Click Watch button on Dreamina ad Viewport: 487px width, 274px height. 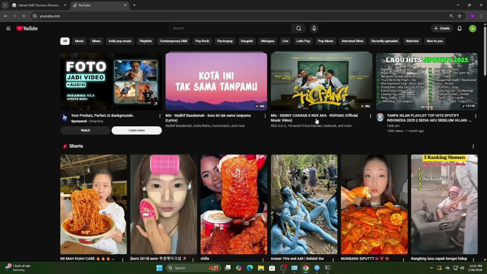[x=85, y=130]
